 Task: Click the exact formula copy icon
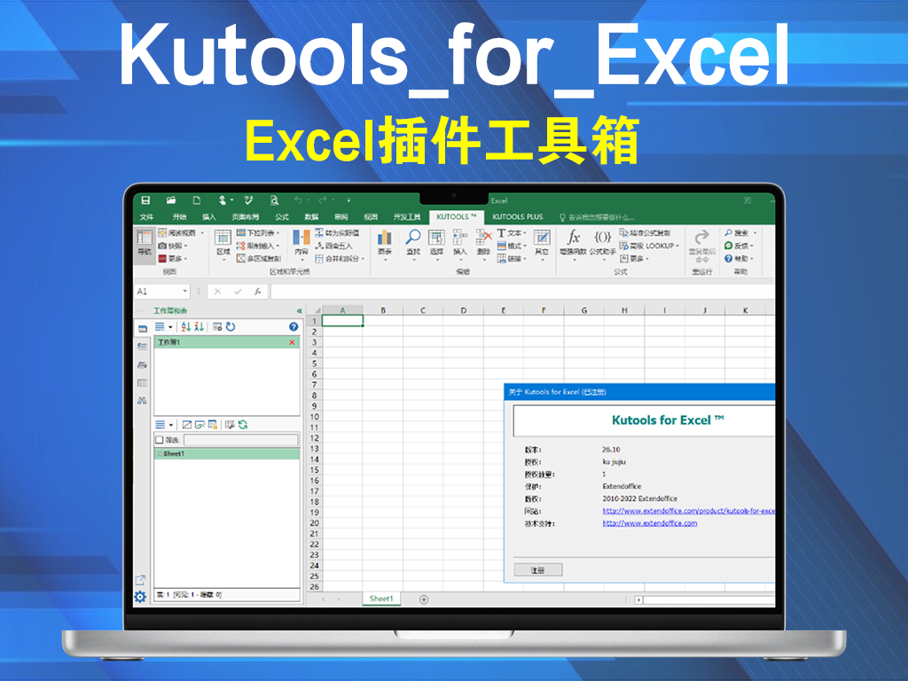pyautogui.click(x=624, y=233)
